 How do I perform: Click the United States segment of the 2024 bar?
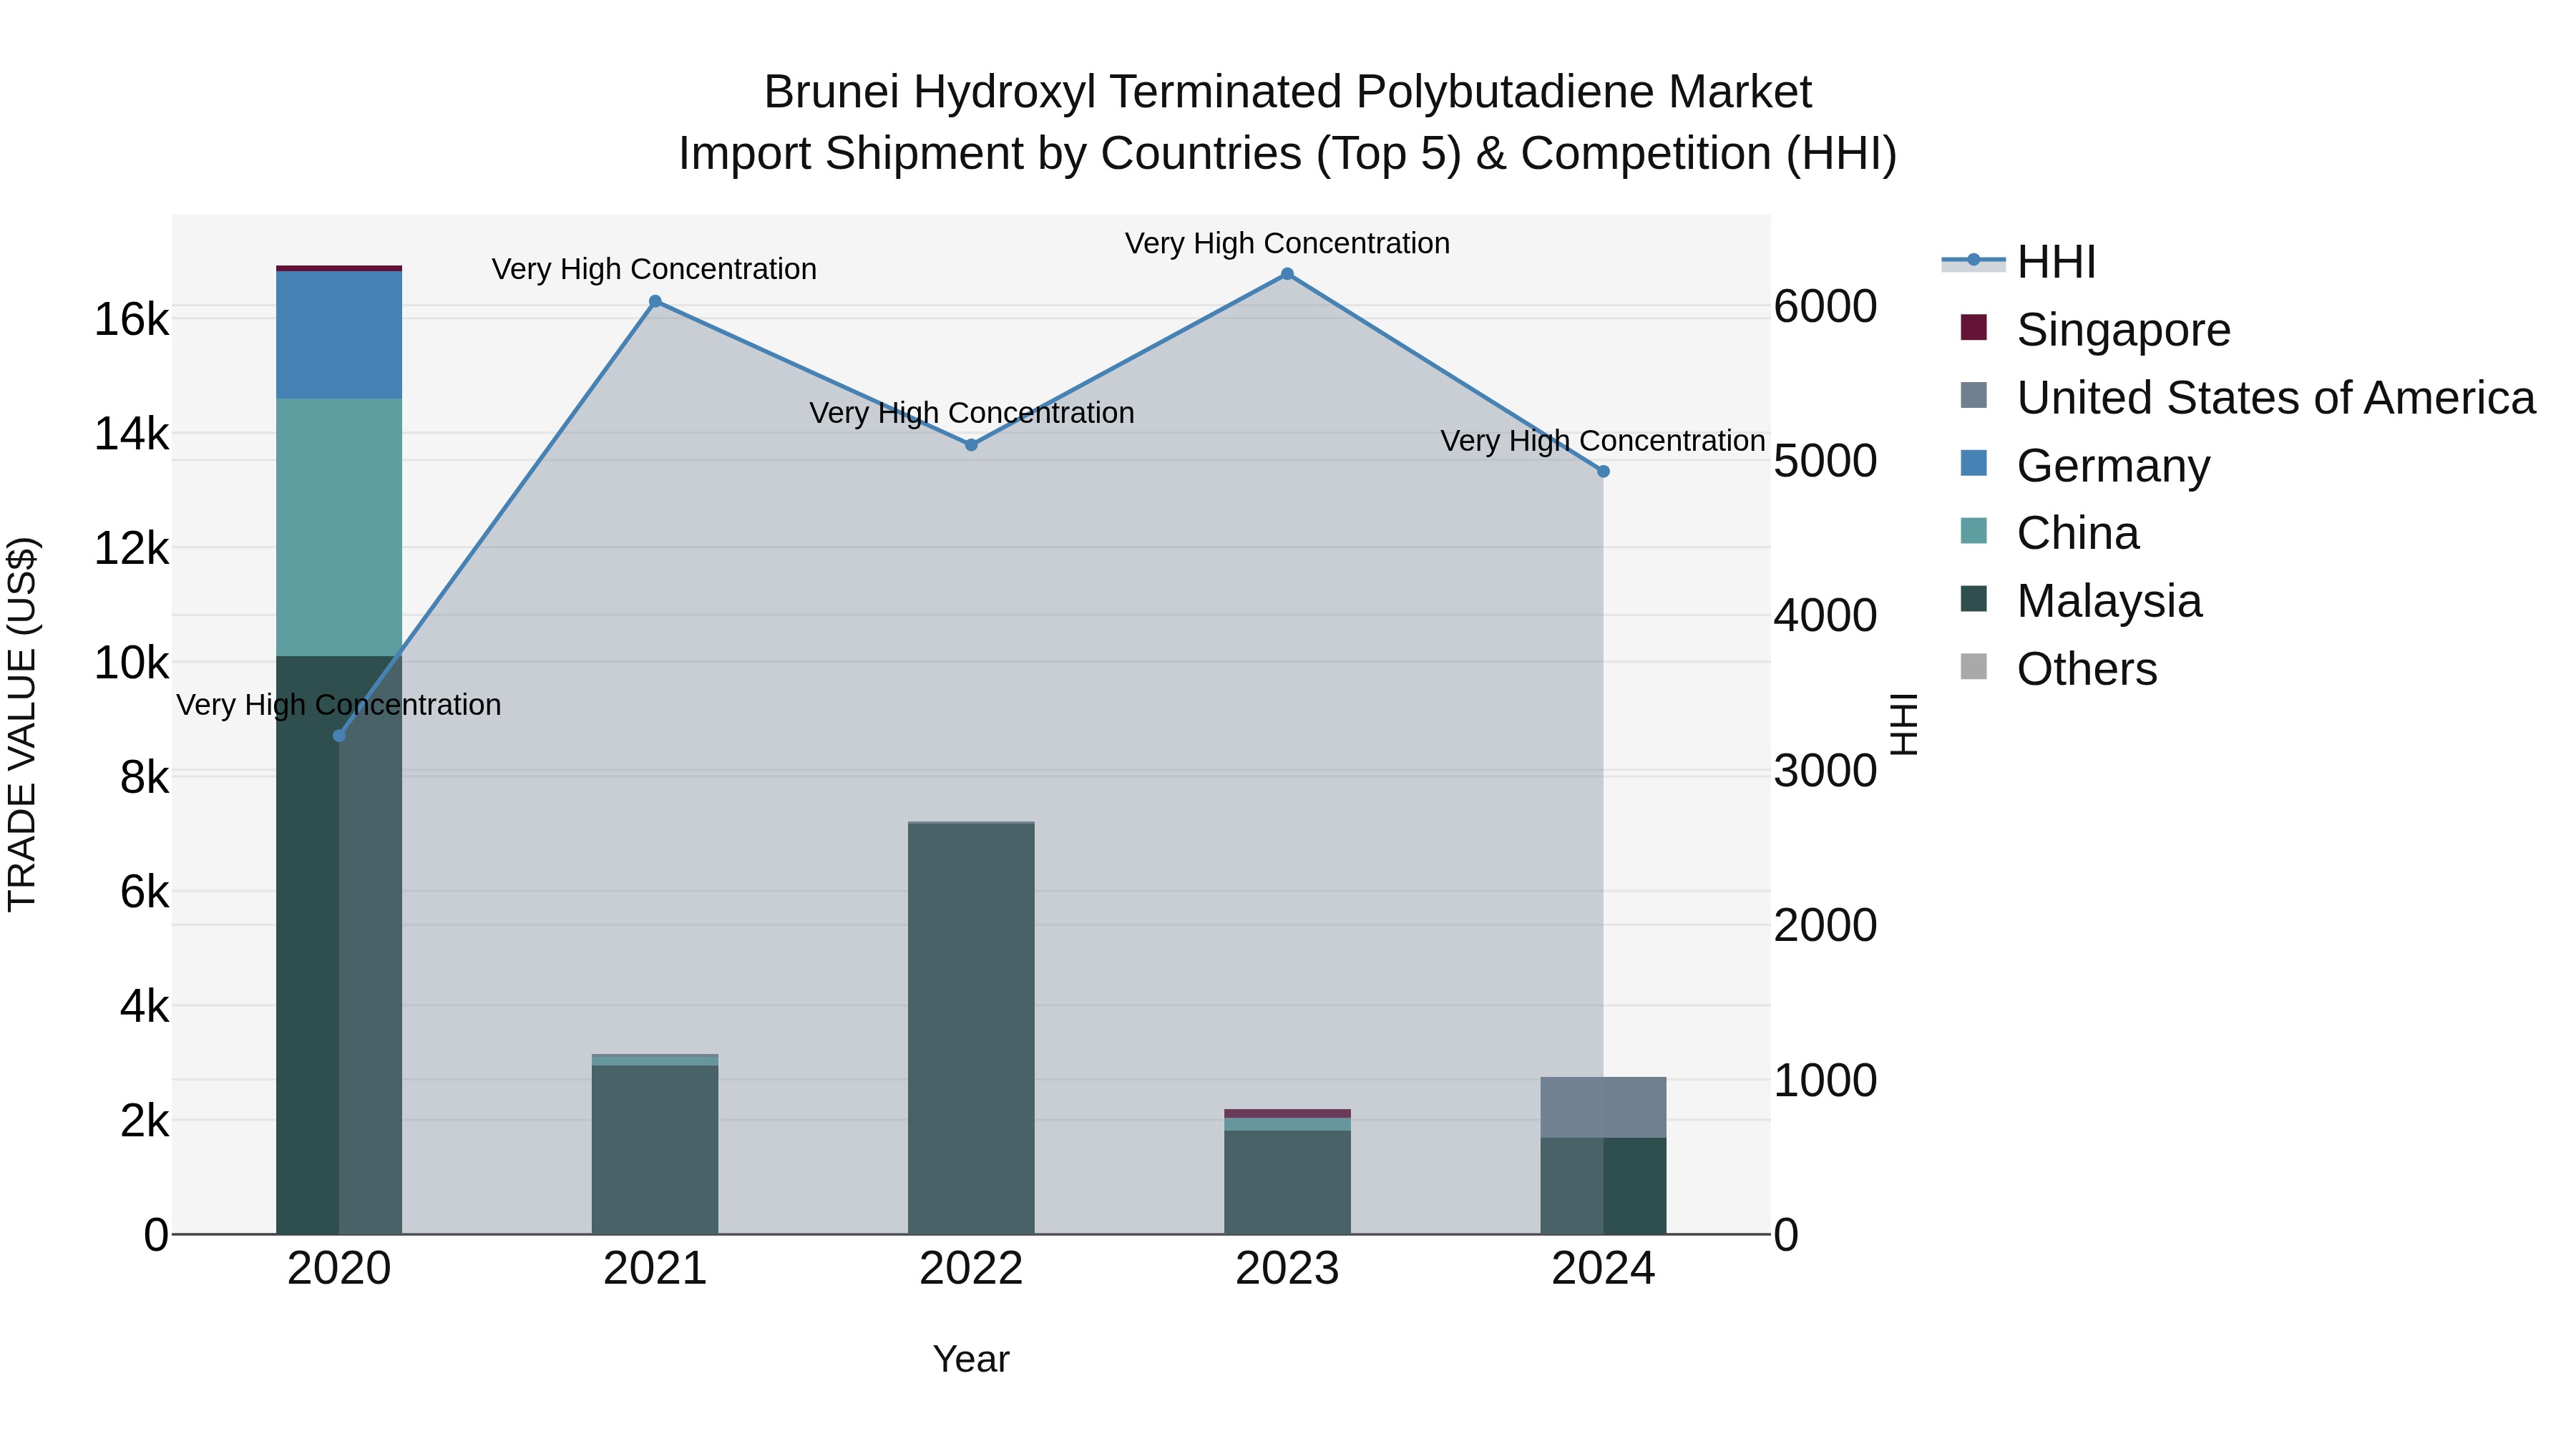point(1603,1107)
